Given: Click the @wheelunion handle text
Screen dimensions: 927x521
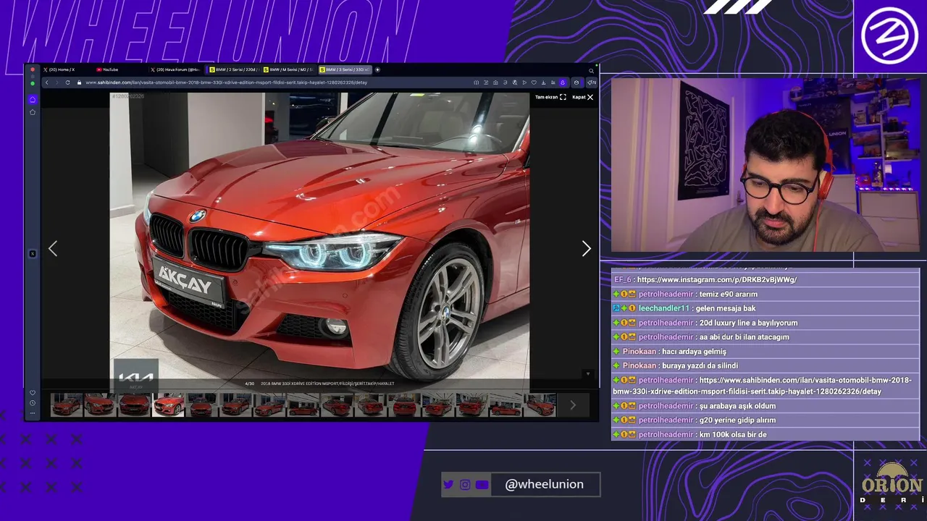Looking at the screenshot, I should click(544, 484).
